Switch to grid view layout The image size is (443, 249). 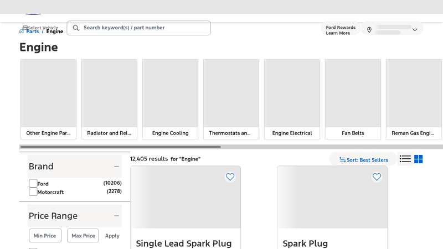419,159
